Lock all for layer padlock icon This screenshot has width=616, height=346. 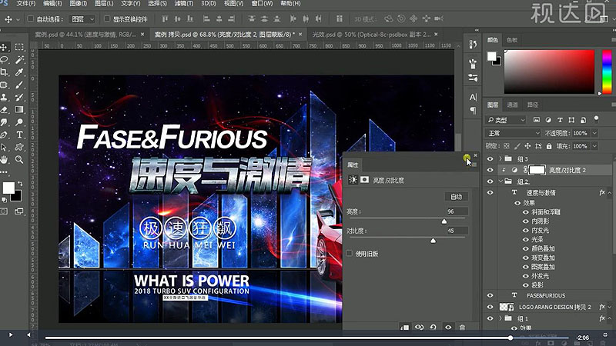[x=549, y=146]
